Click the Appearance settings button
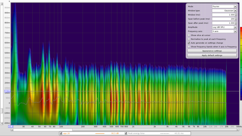The image size is (242, 136). (x=212, y=51)
